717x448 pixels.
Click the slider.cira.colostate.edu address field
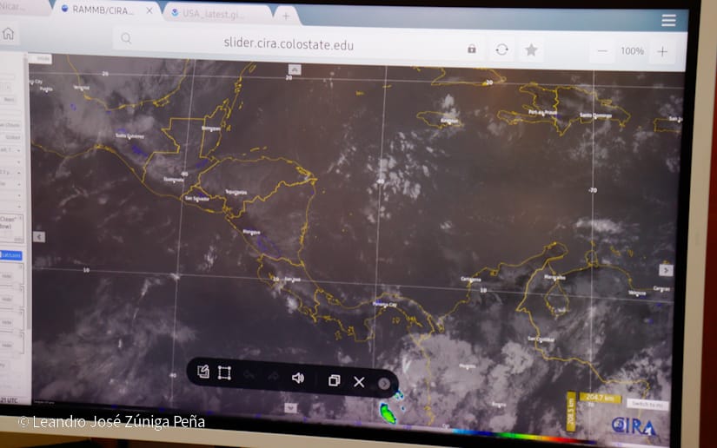(289, 44)
